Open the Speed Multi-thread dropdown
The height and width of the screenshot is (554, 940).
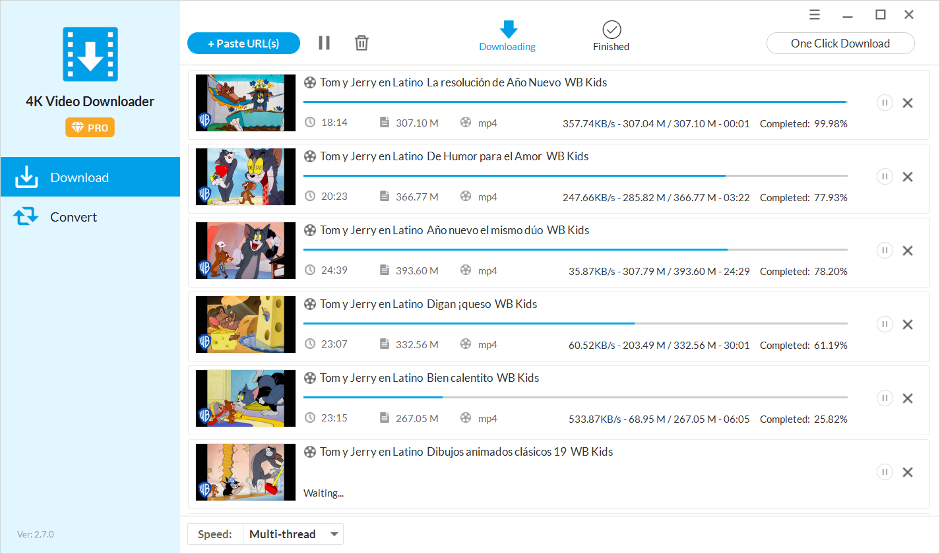(x=293, y=534)
